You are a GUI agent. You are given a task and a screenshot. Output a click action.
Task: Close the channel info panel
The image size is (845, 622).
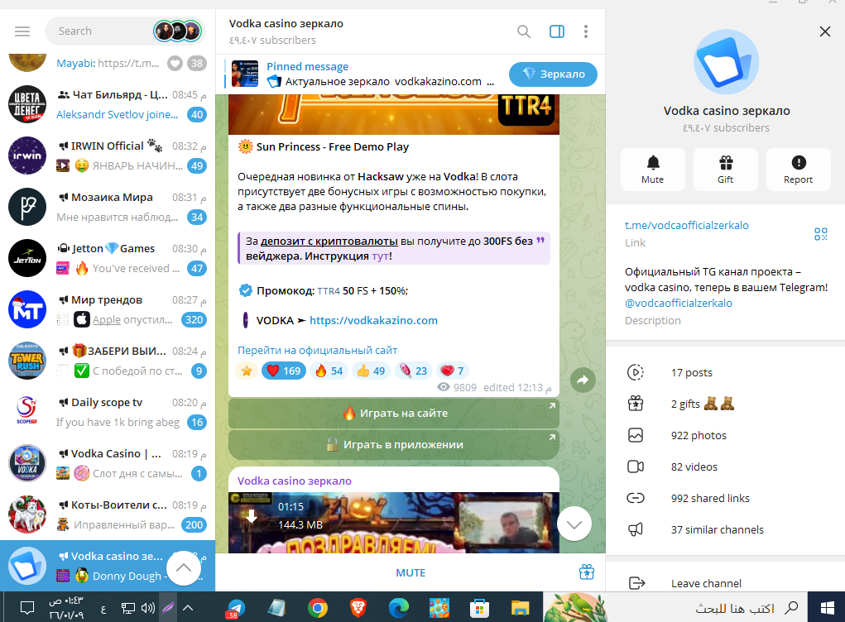pos(824,31)
